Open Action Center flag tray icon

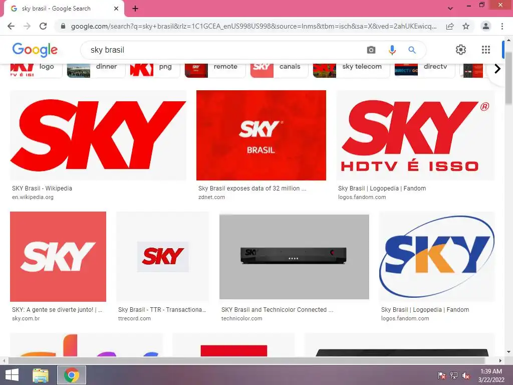(x=442, y=375)
